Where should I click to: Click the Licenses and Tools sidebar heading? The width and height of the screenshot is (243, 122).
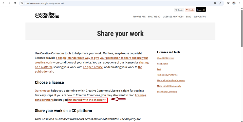pyautogui.click(x=169, y=52)
